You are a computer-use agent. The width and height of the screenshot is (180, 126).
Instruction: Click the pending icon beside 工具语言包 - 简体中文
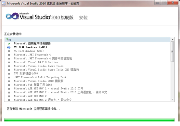9,93
